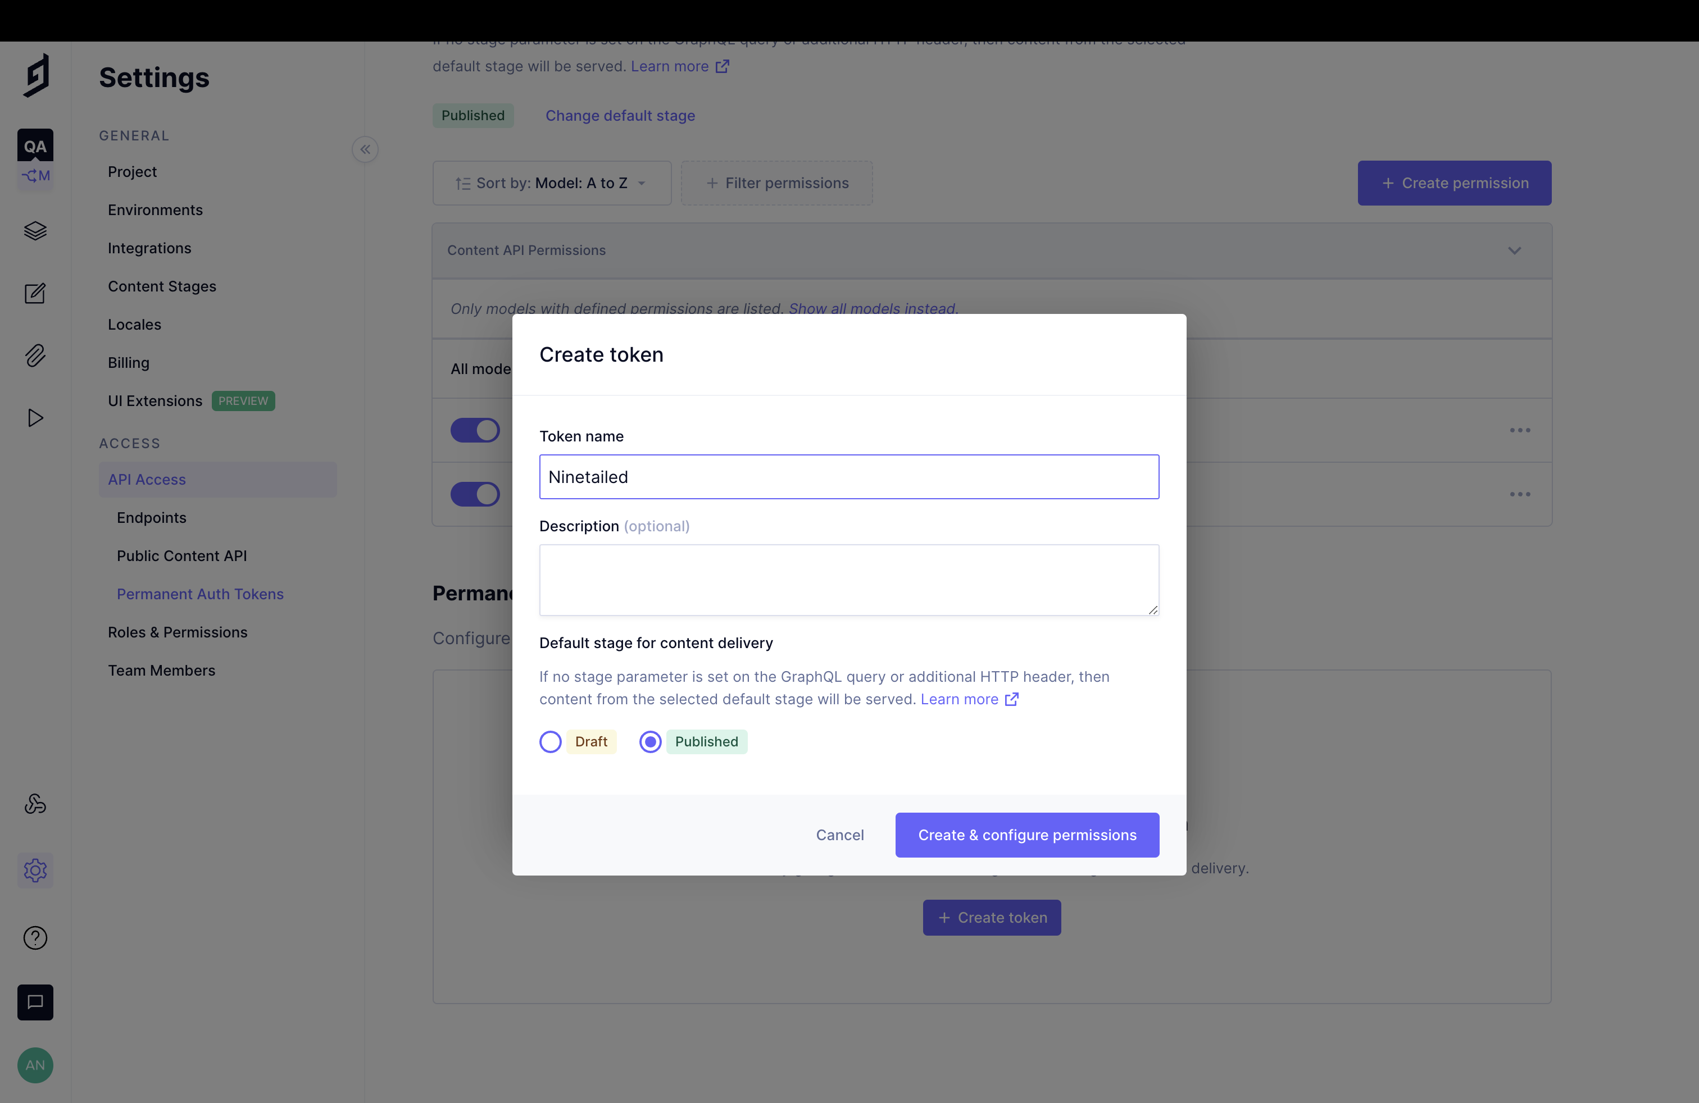Click Change default stage link
The width and height of the screenshot is (1699, 1103).
pyautogui.click(x=620, y=116)
